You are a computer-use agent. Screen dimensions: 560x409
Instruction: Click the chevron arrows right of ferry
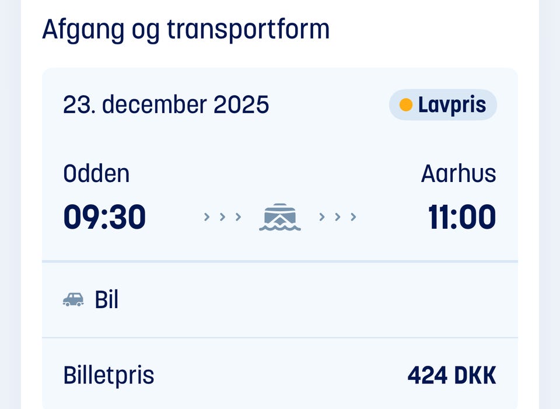337,217
